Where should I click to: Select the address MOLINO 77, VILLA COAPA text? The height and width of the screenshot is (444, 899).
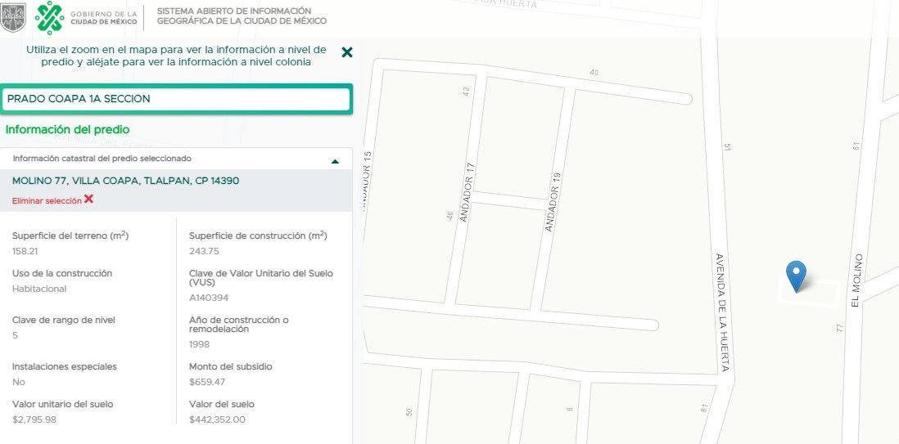pyautogui.click(x=125, y=181)
